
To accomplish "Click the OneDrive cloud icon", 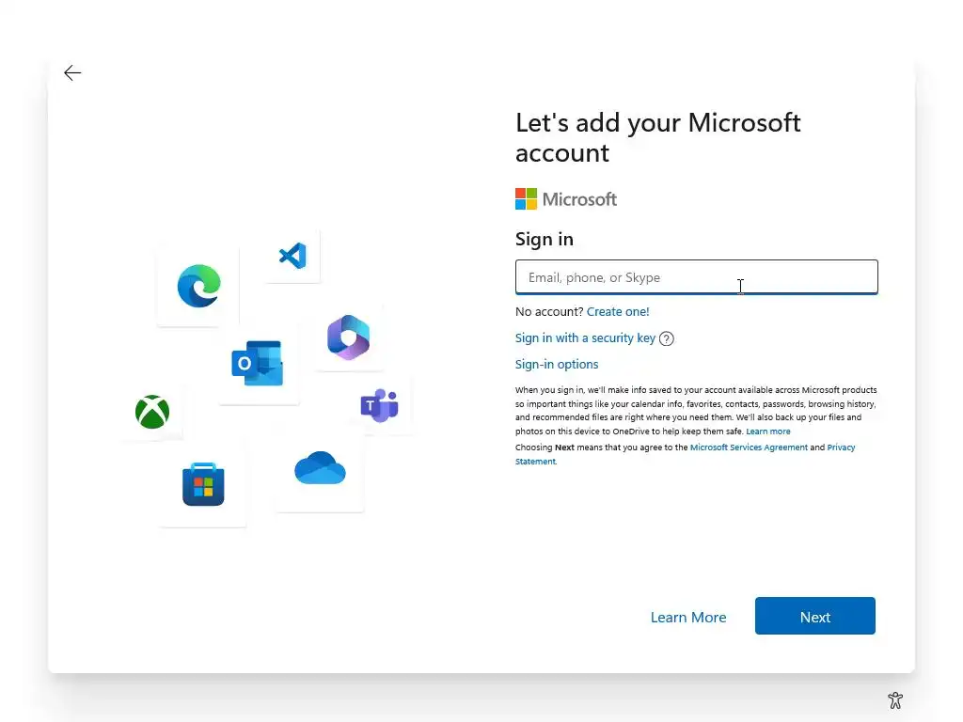I will (x=320, y=468).
